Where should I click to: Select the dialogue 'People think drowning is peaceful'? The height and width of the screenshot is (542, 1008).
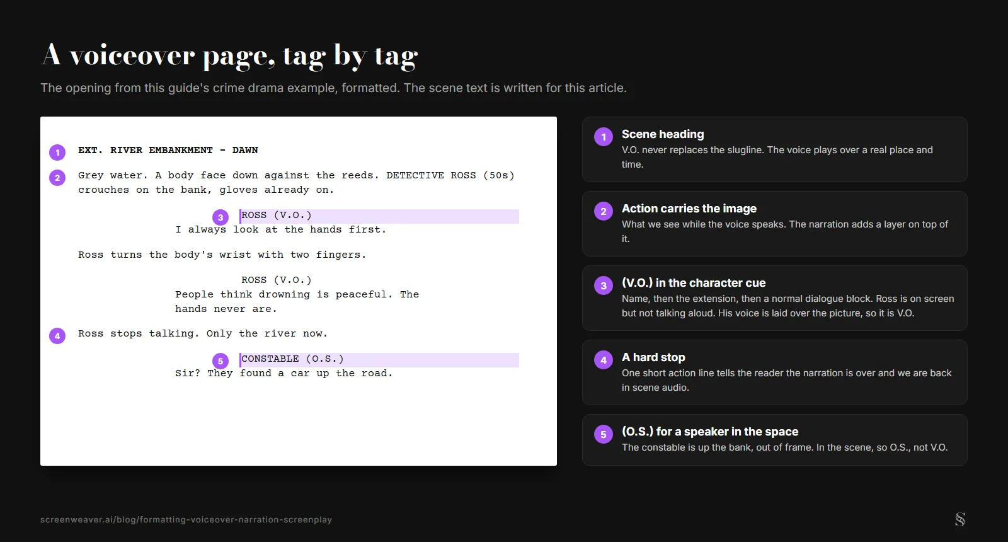[x=297, y=302]
